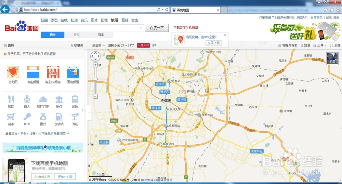The height and width of the screenshot is (184, 342).
Task: Switch to 卫星 satellite view thumbnail
Action: [x=332, y=58]
